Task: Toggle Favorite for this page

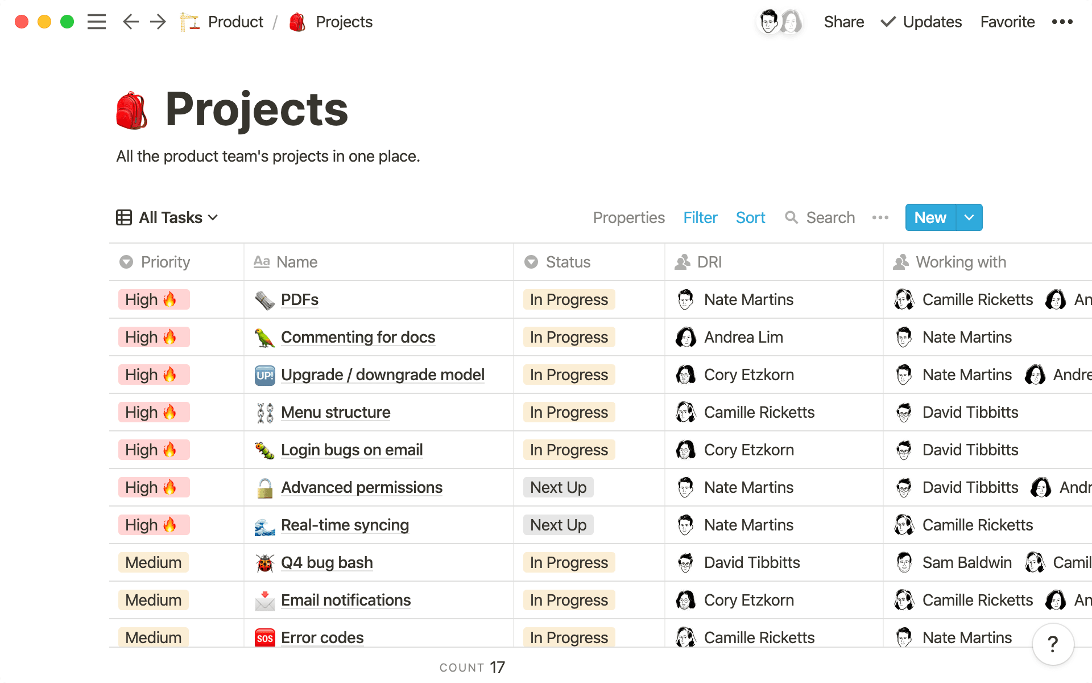Action: click(x=1007, y=22)
